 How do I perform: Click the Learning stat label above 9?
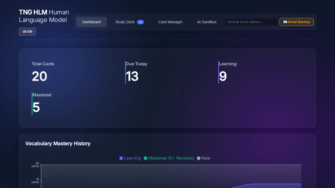click(228, 64)
